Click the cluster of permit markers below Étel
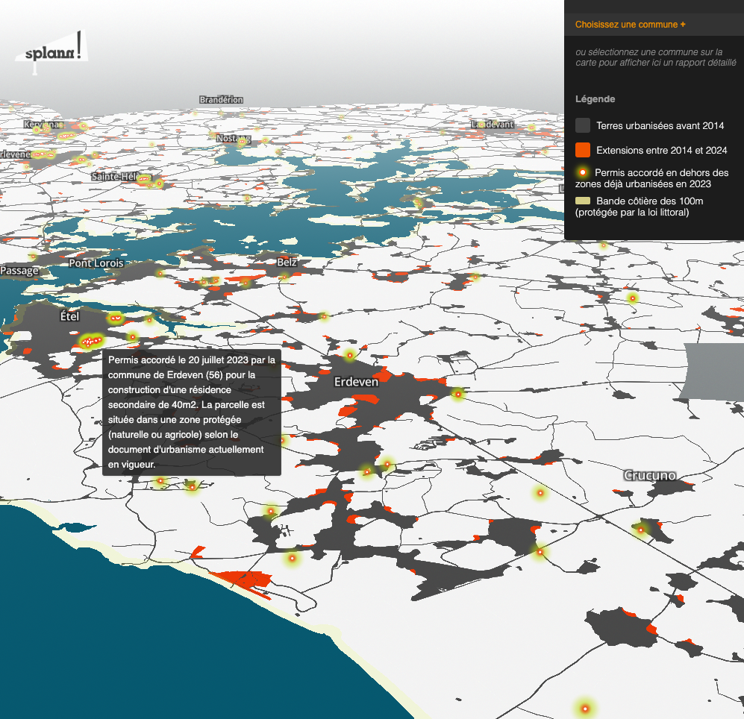Image resolution: width=744 pixels, height=719 pixels. [91, 342]
